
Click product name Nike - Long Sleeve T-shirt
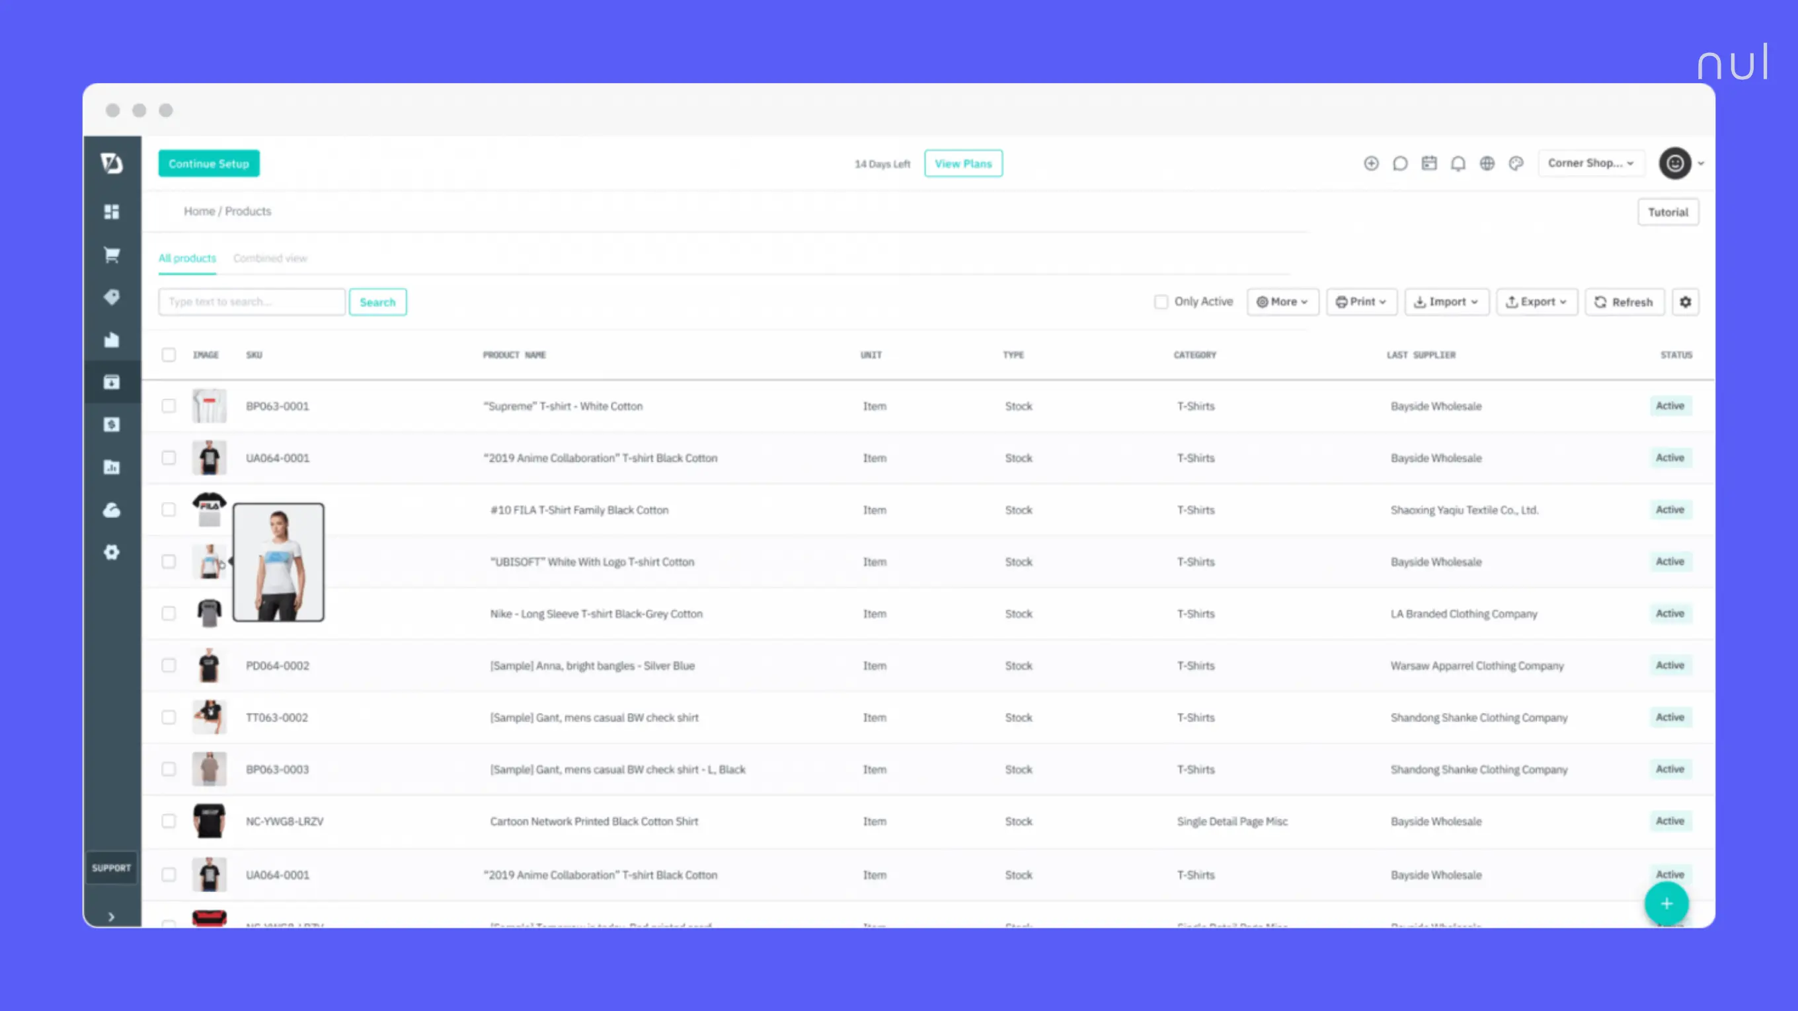(596, 614)
